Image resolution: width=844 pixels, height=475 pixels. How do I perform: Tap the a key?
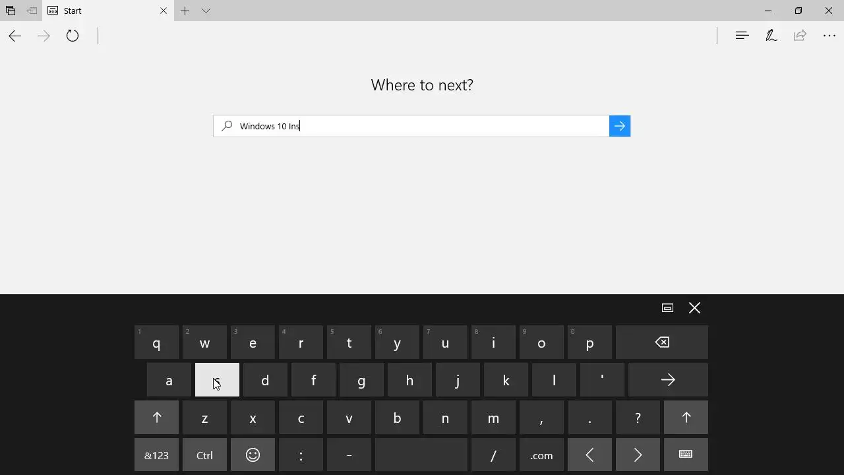point(169,380)
